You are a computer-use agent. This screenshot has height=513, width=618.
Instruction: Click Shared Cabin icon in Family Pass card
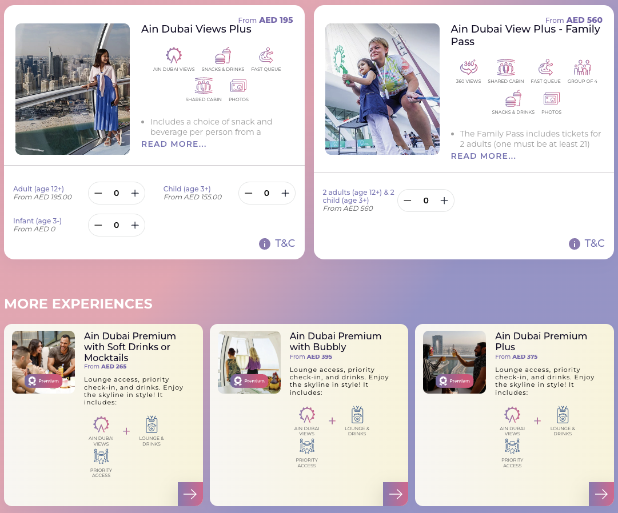pyautogui.click(x=506, y=67)
